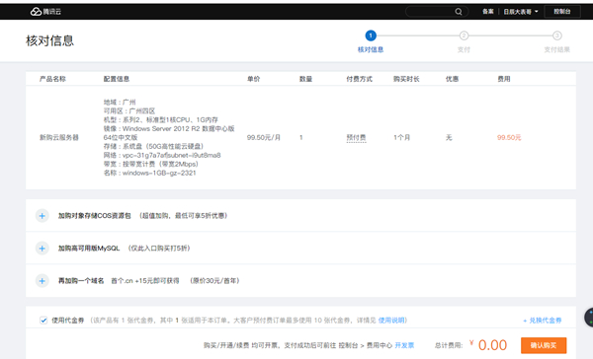Toggle the 使用代金券 checkbox
Viewport: 593px width, 359px height.
[x=43, y=321]
